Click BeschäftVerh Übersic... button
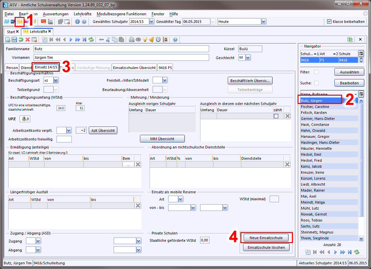Image resolution: width=371 pixels, height=269 pixels. coord(250,81)
